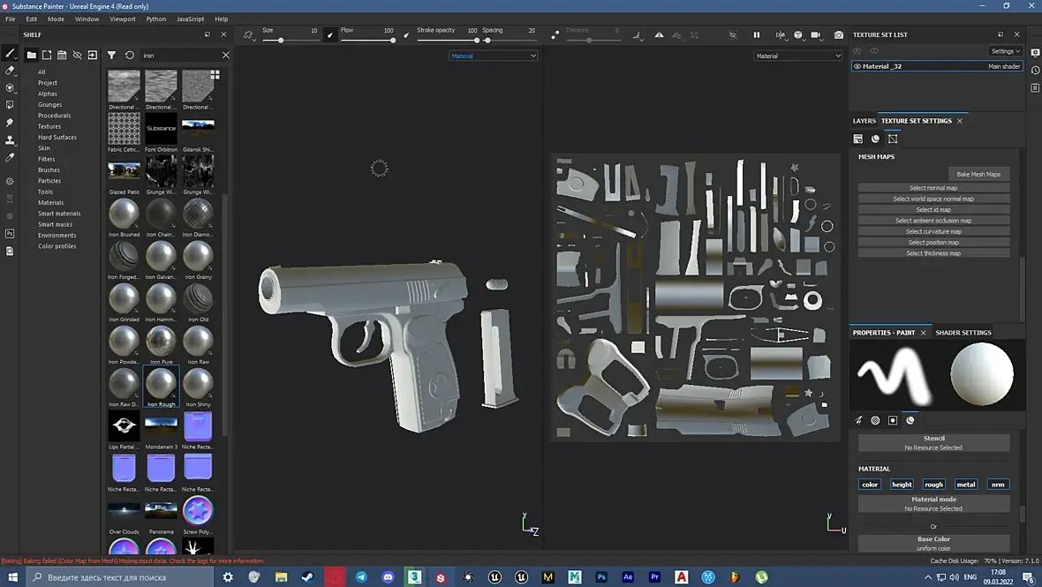The image size is (1042, 587).
Task: Open the Viewport menu
Action: tap(123, 19)
